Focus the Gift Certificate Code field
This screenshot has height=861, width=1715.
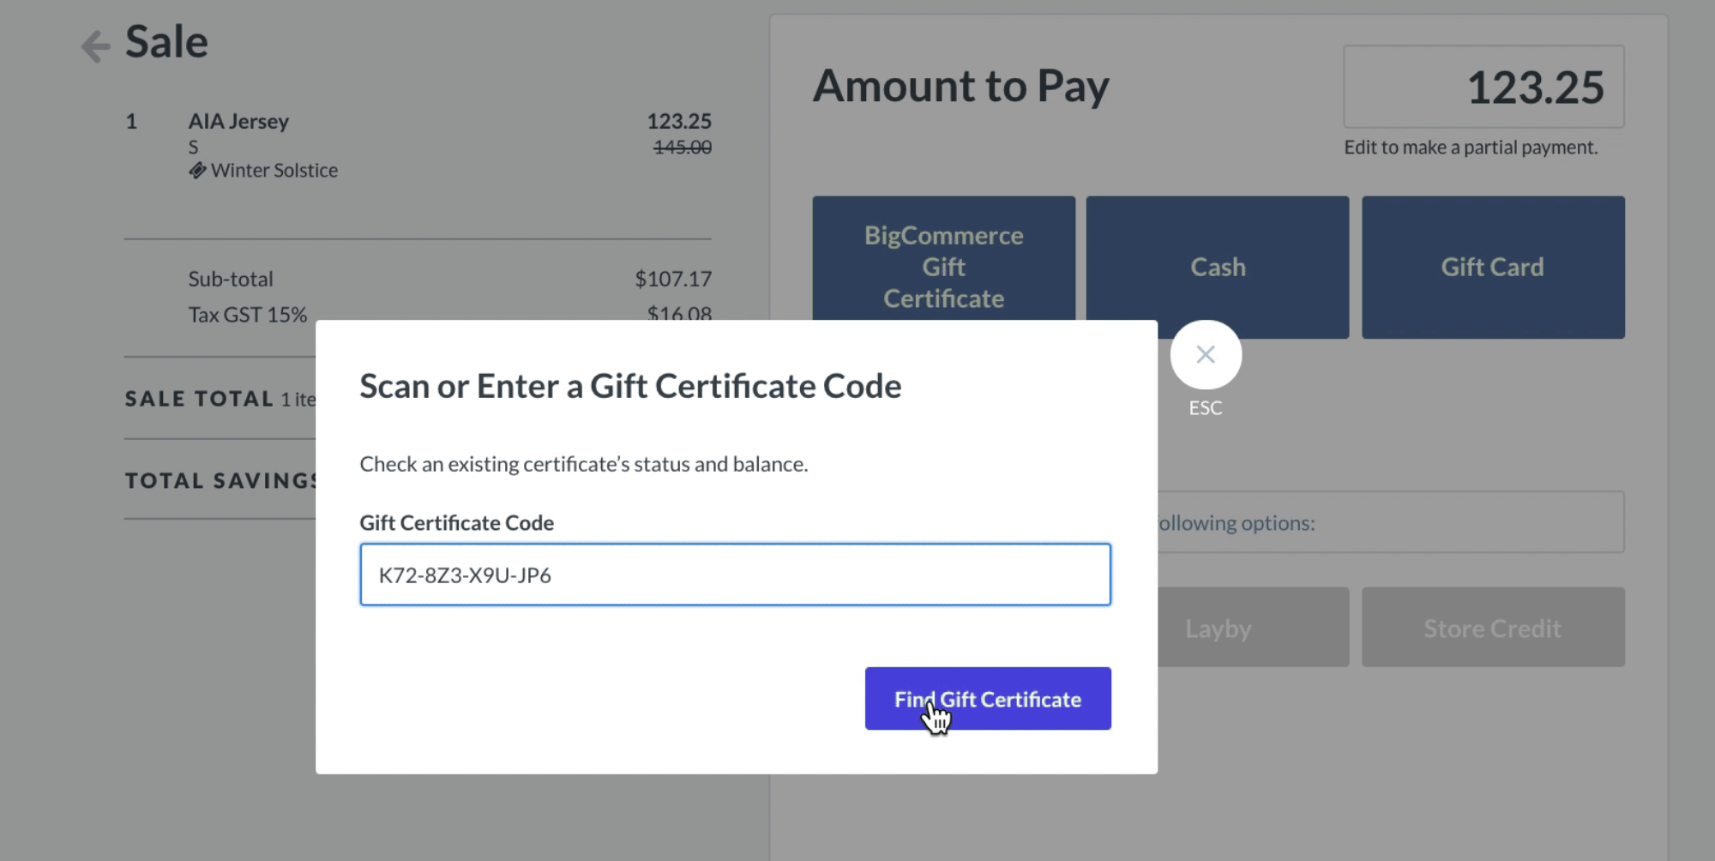735,575
